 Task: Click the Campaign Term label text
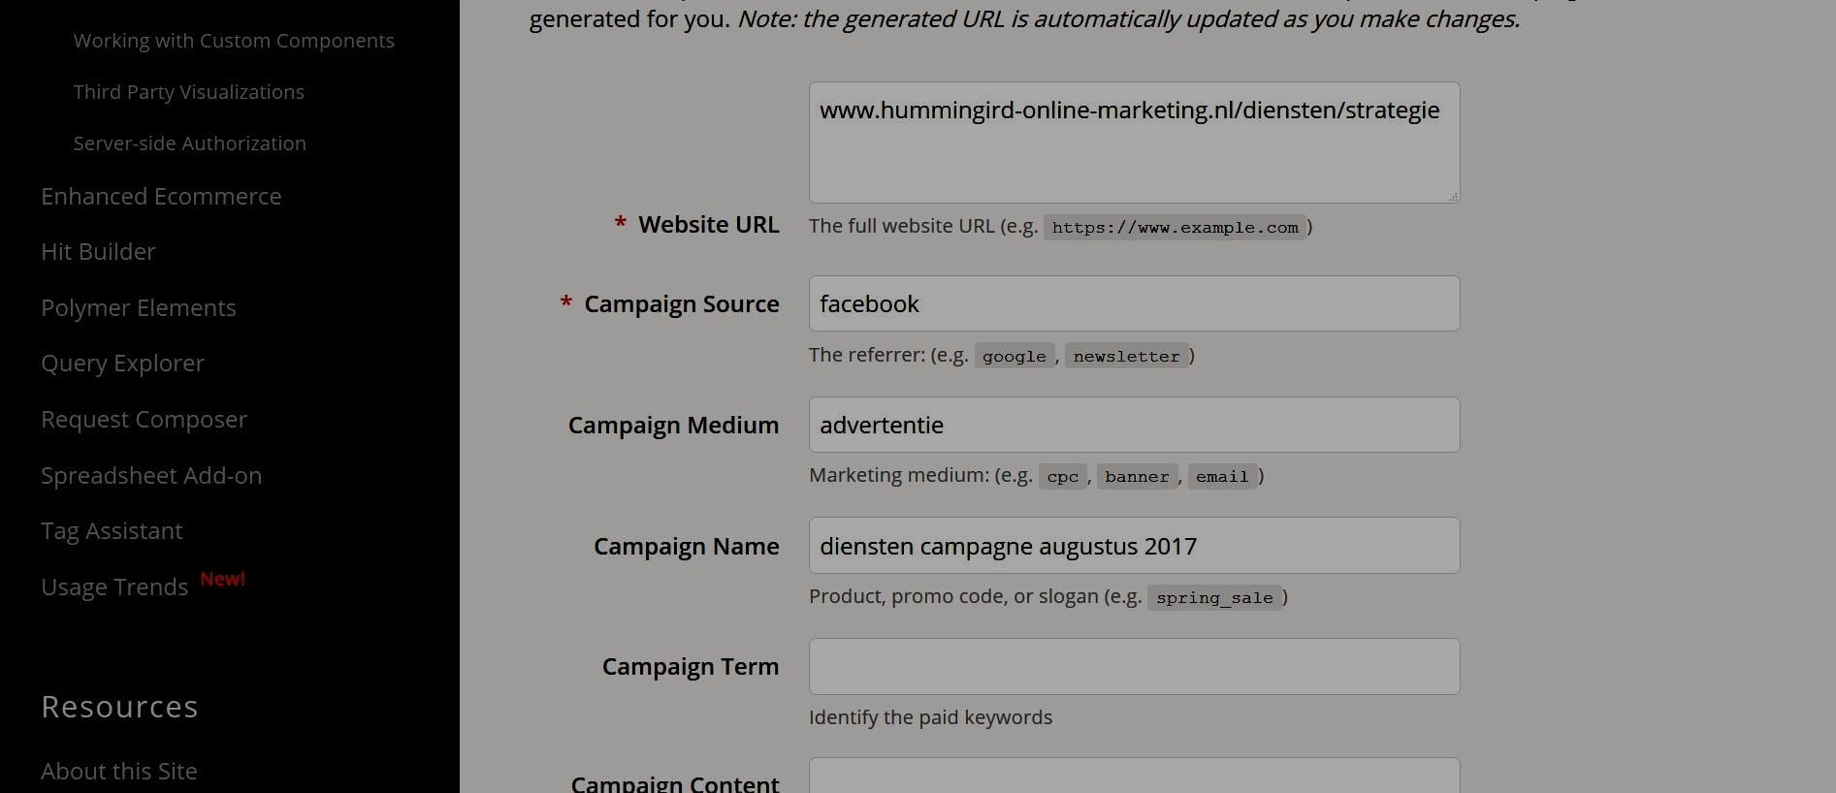click(x=690, y=667)
